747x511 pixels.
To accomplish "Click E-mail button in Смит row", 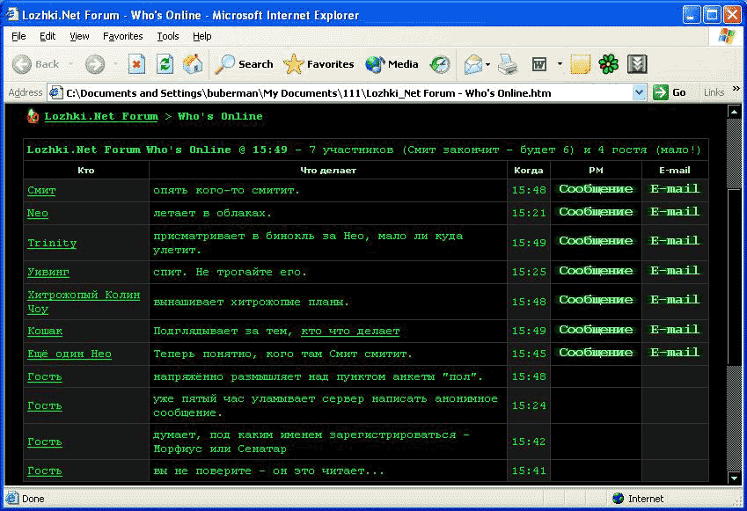I will [675, 189].
